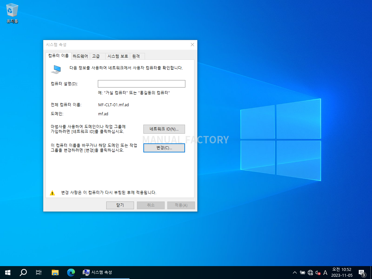This screenshot has width=372, height=279.
Task: Close the 시스템 속성 dialog with X
Action: pyautogui.click(x=192, y=45)
